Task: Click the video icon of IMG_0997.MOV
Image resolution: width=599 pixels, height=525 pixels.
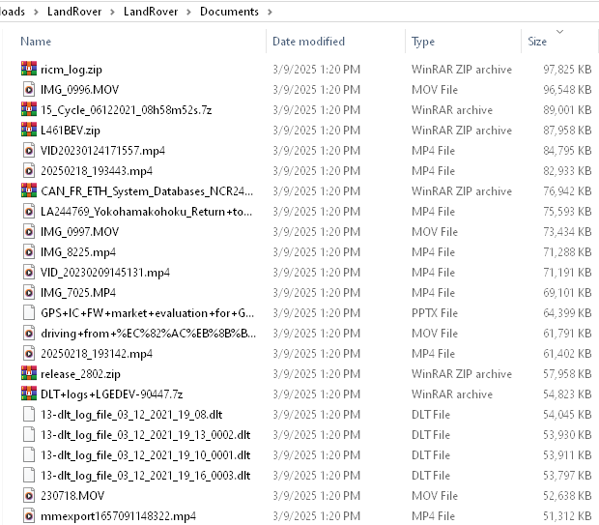Action: 29,231
